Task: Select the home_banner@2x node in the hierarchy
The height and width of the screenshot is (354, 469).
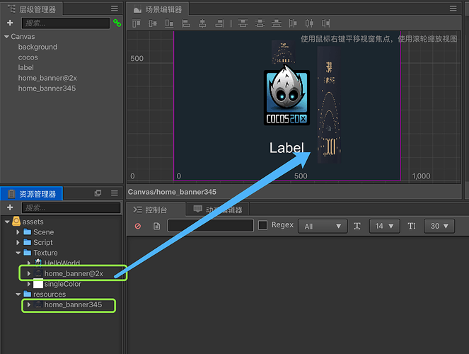Action: (x=47, y=78)
